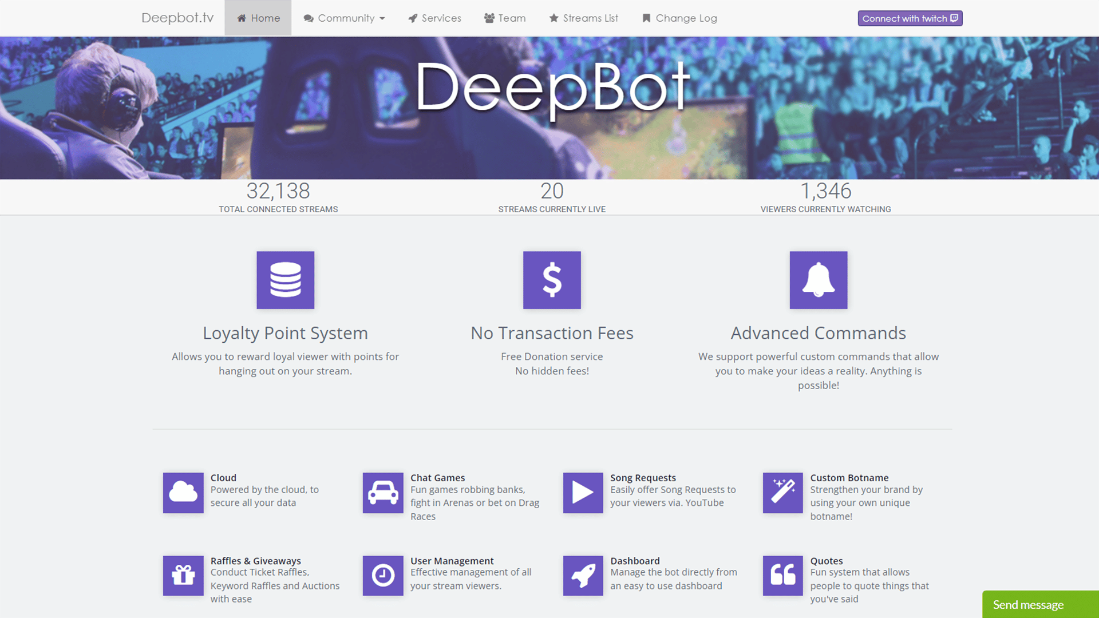Screen dimensions: 1099x618
Task: Click the star glyph beside Streams List
Action: click(554, 18)
